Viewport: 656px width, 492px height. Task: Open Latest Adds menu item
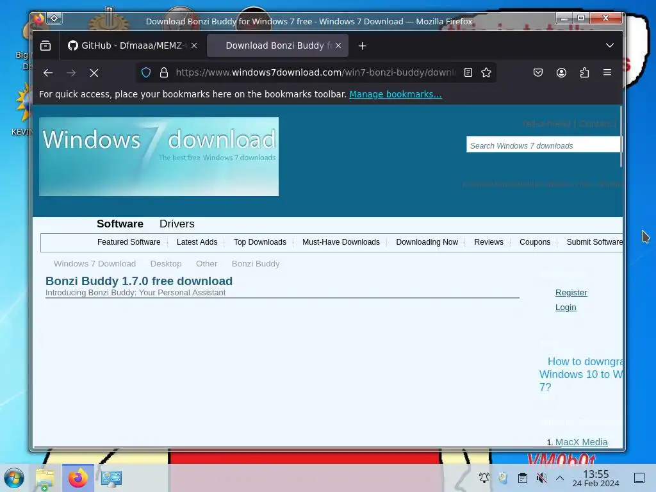pyautogui.click(x=197, y=242)
